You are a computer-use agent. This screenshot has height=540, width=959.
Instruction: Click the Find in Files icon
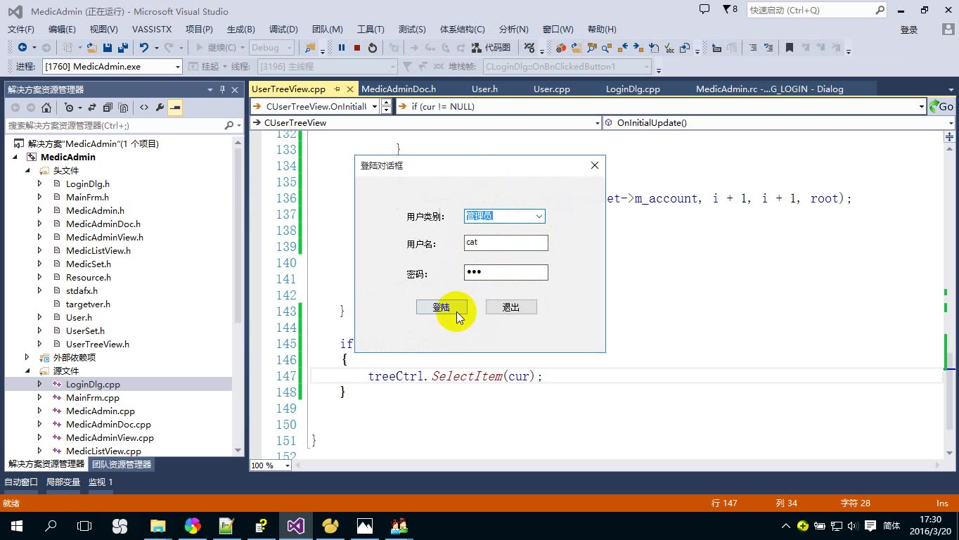[309, 48]
